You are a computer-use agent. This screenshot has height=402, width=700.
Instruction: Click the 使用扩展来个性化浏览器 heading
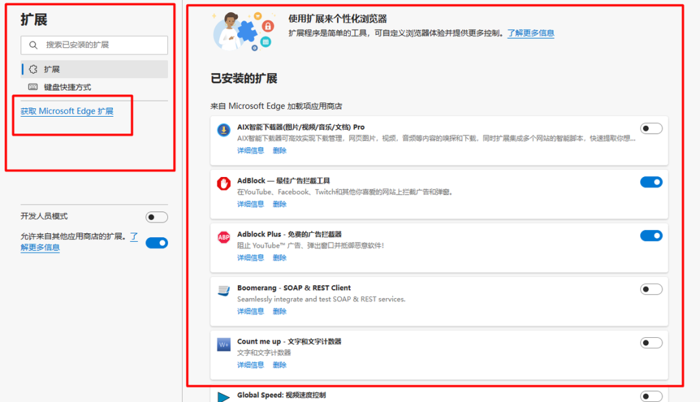[338, 19]
